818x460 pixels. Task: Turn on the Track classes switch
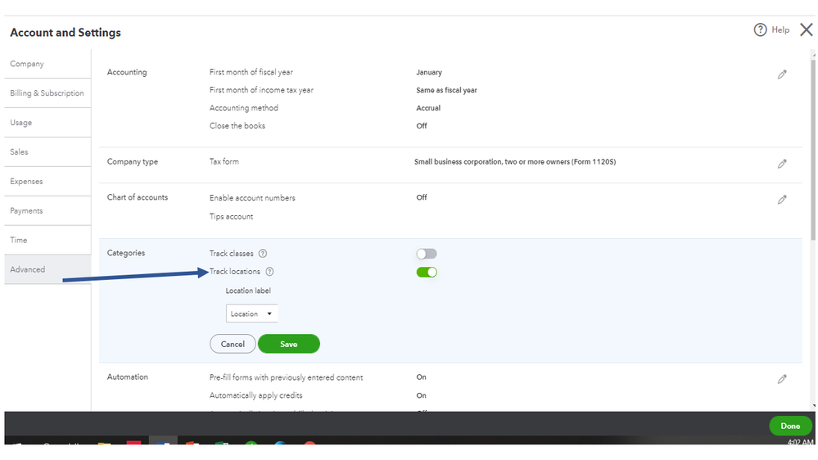[427, 254]
